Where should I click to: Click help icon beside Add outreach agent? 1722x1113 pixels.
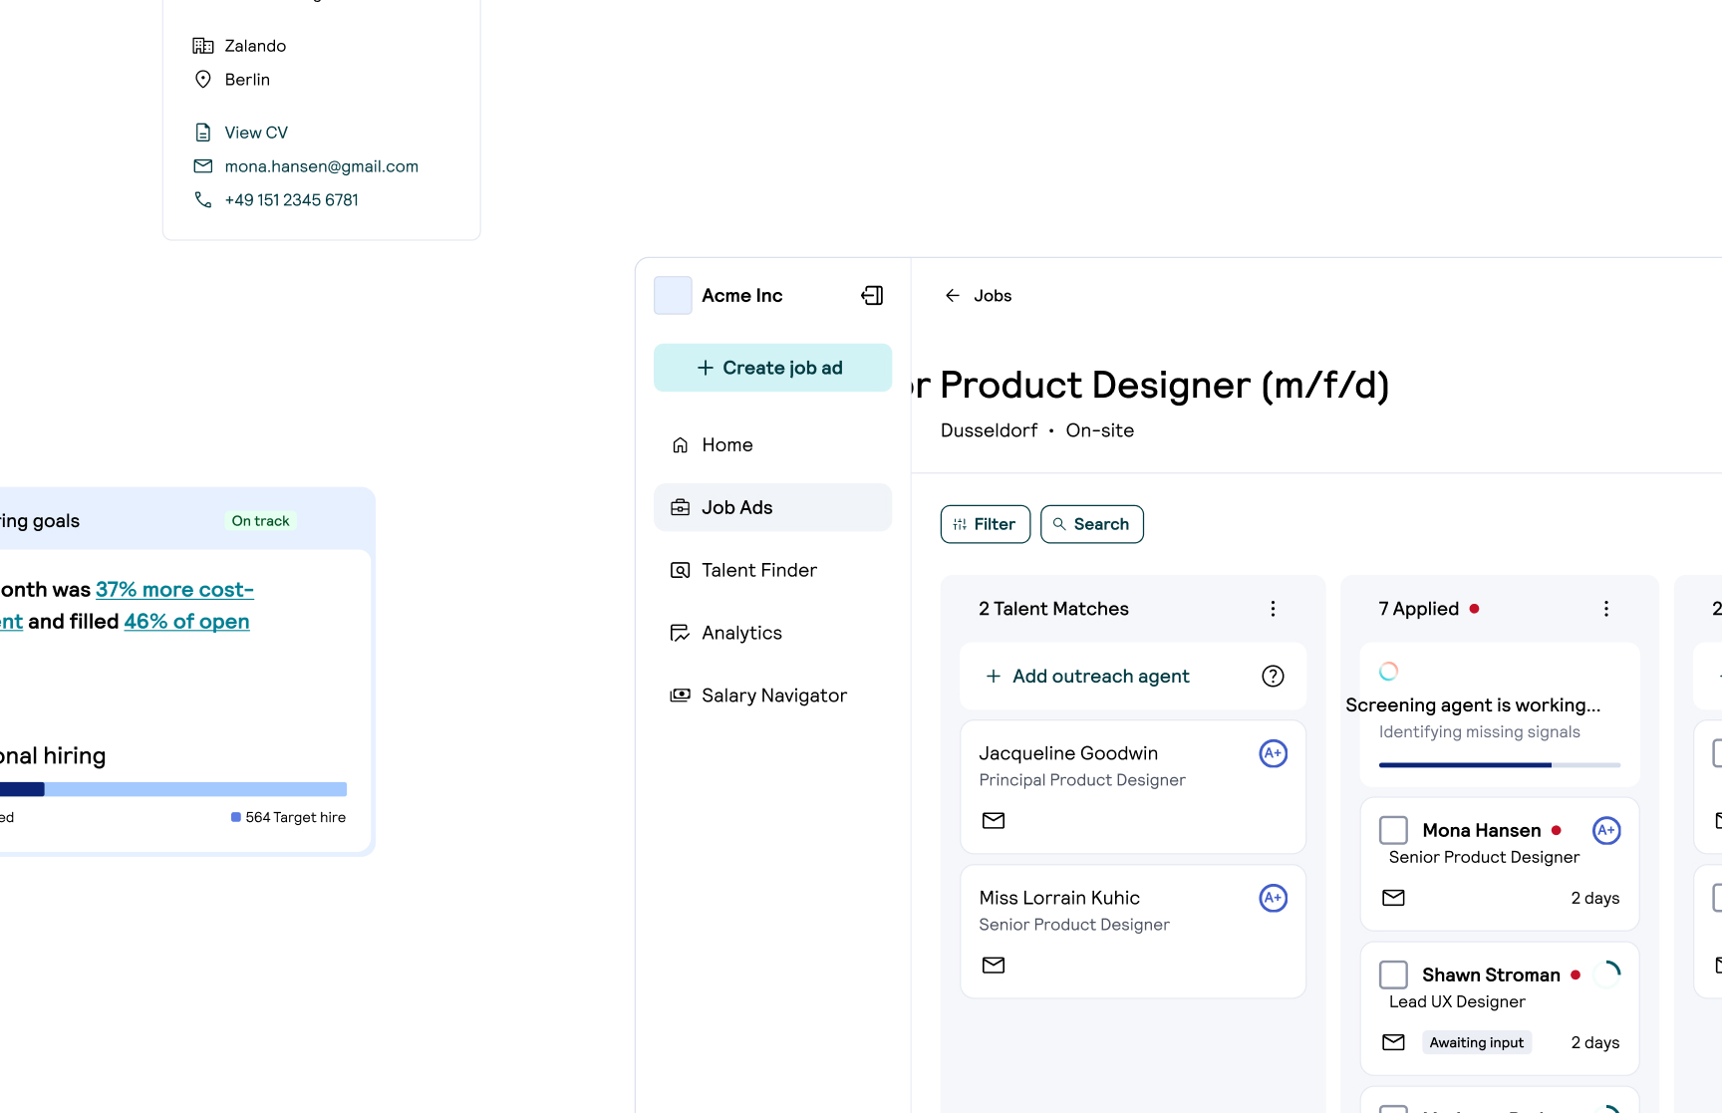pos(1273,677)
